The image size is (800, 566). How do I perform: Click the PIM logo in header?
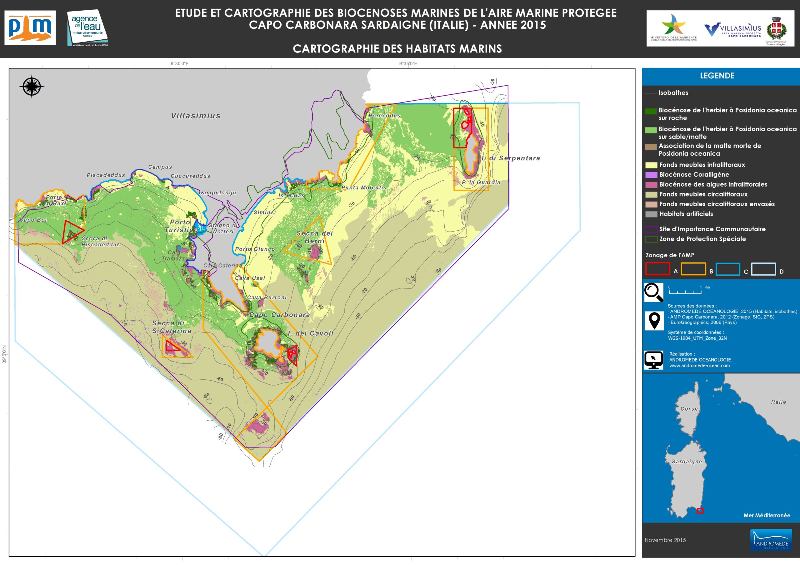[30, 28]
